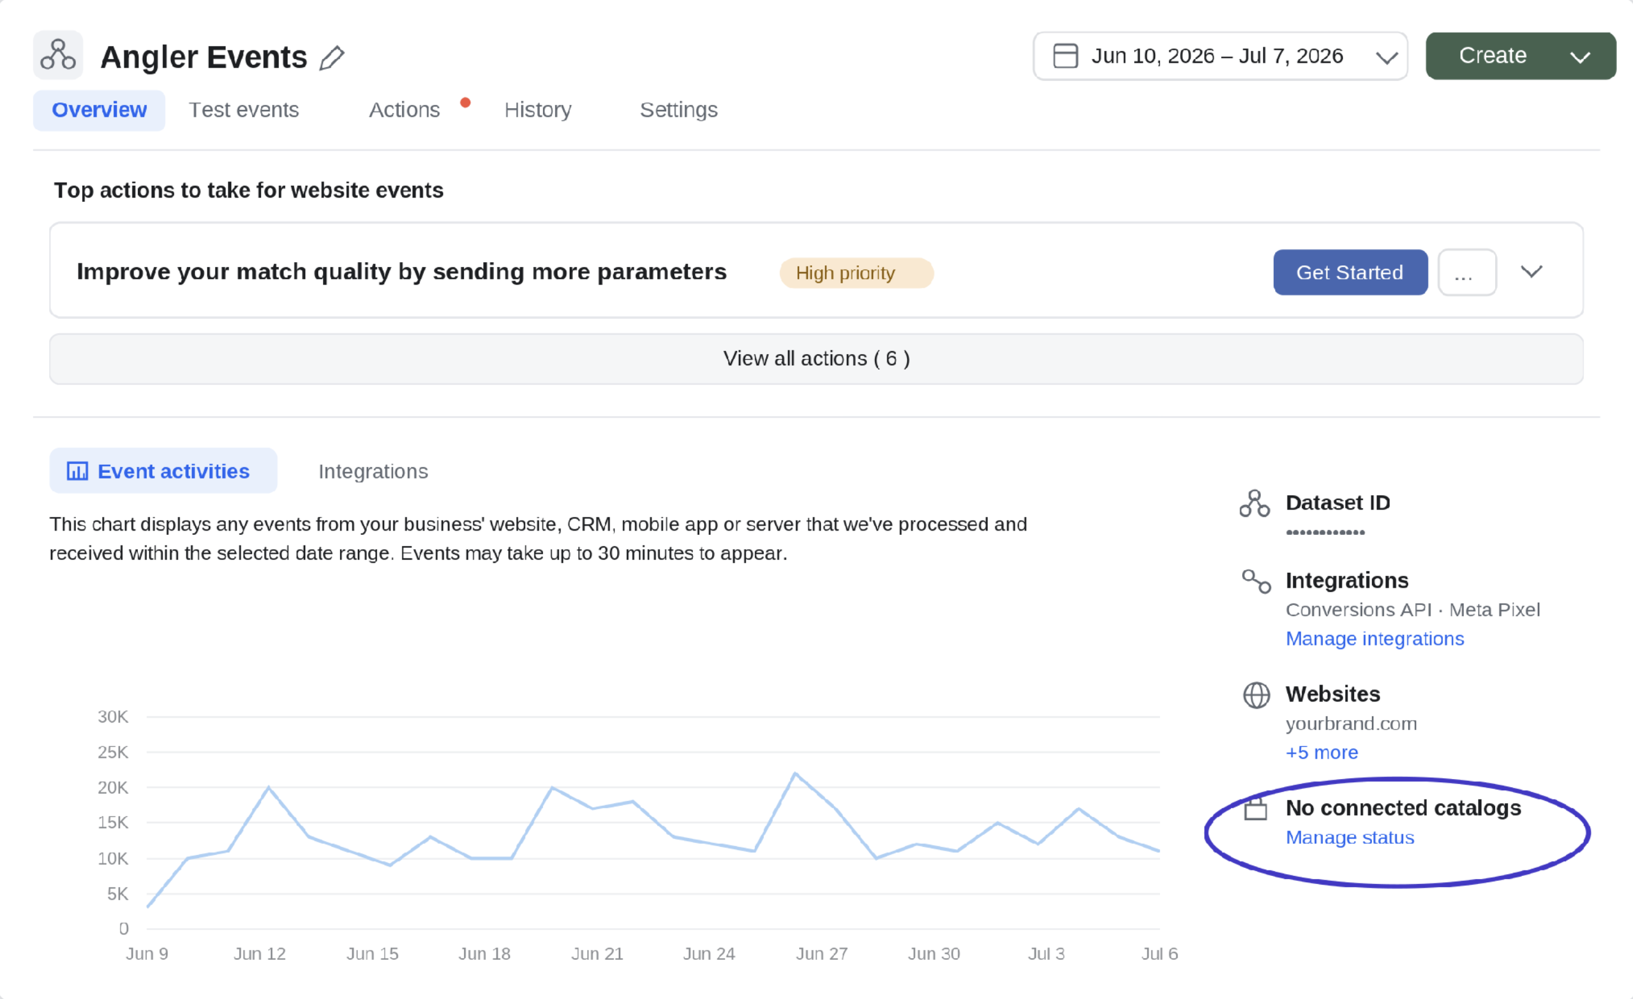Click the masked Dataset ID value
Image resolution: width=1633 pixels, height=999 pixels.
point(1325,532)
